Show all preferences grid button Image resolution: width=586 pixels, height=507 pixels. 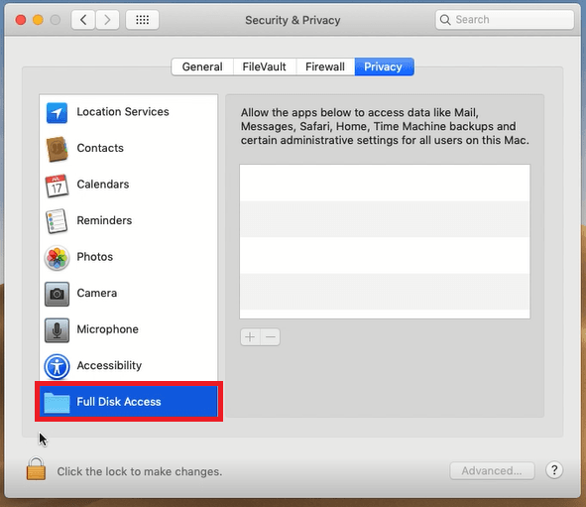tap(143, 20)
